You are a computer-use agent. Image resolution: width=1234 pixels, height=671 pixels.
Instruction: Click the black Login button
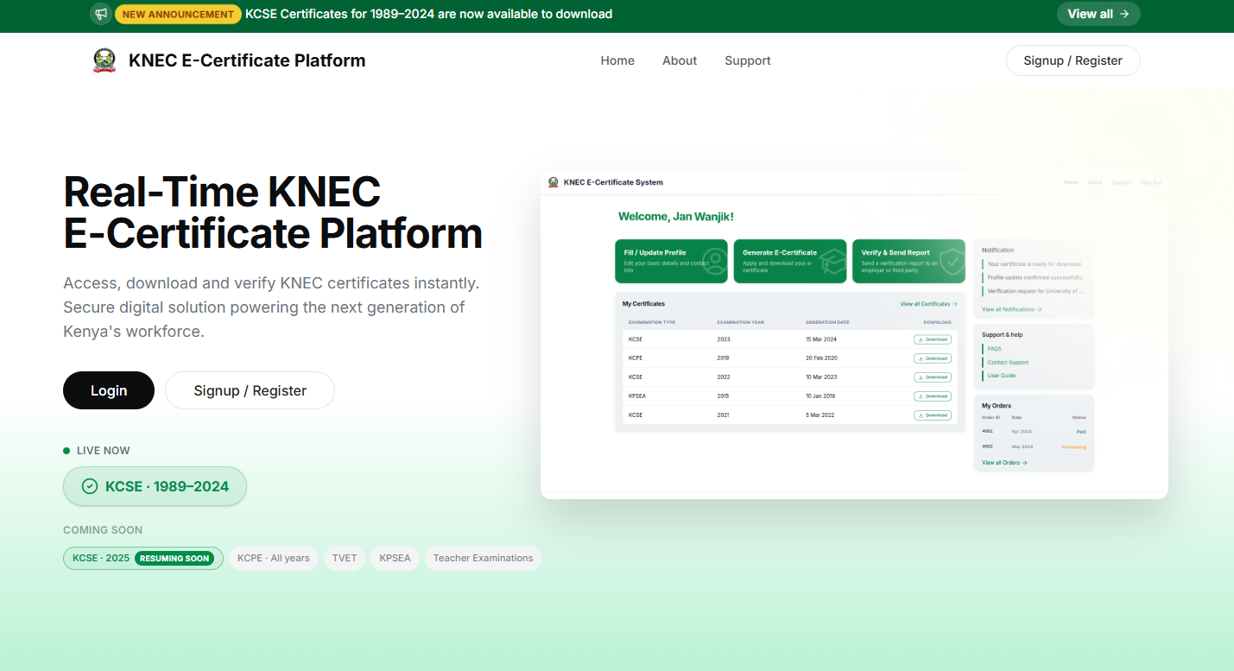coord(109,390)
